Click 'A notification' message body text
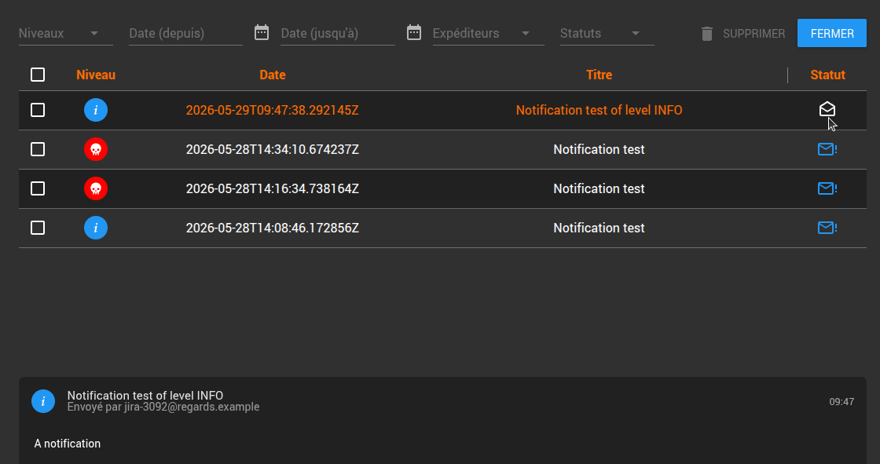Viewport: 880px width, 464px height. tap(68, 444)
